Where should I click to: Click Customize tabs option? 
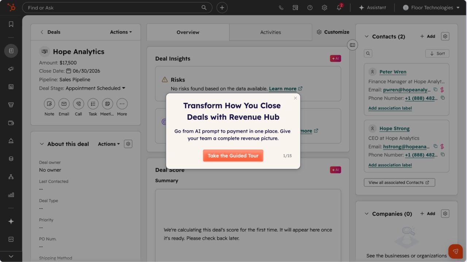(x=333, y=32)
